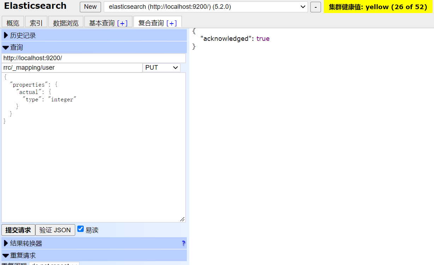Viewport: 434px width, 265px height.
Task: Toggle the 易读 checkbox
Action: coord(81,229)
